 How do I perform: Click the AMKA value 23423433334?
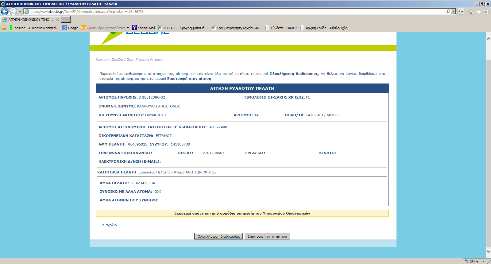click(143, 183)
